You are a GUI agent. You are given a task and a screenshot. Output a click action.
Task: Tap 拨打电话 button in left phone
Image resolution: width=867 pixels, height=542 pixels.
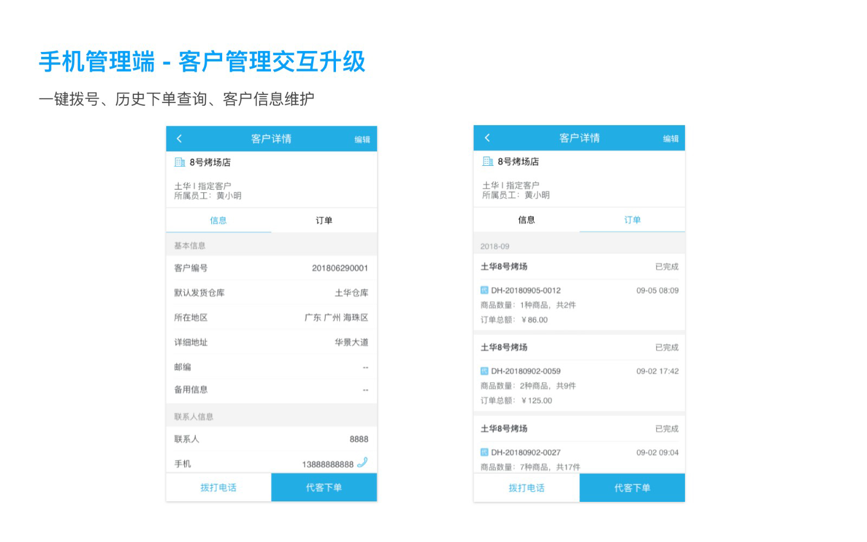(x=218, y=488)
